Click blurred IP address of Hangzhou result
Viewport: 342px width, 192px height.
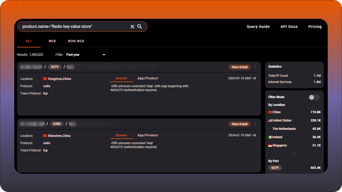30,67
